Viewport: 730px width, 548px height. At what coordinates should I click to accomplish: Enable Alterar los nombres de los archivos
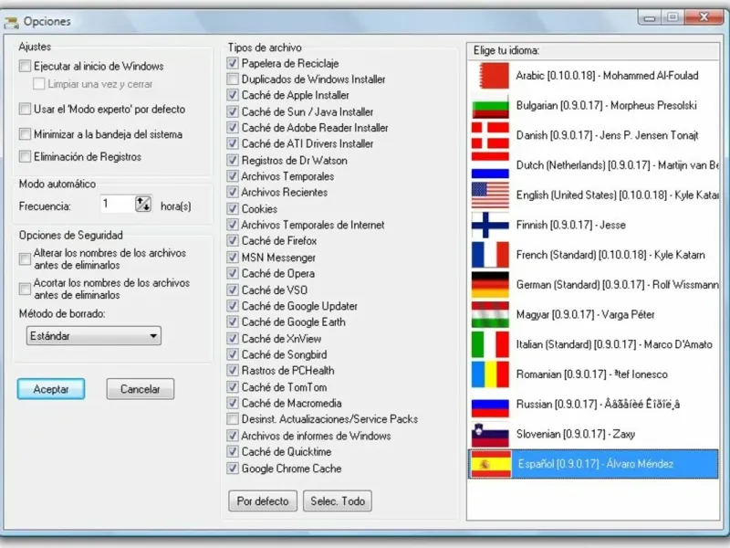(26, 259)
